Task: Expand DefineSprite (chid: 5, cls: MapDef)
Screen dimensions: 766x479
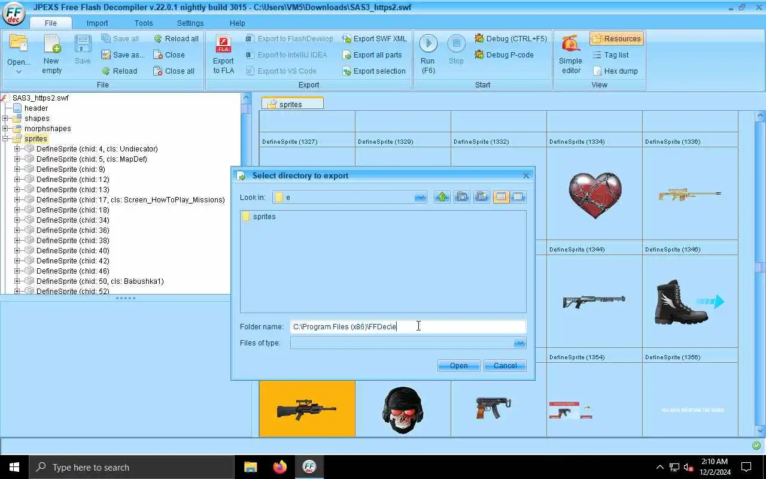Action: (17, 159)
